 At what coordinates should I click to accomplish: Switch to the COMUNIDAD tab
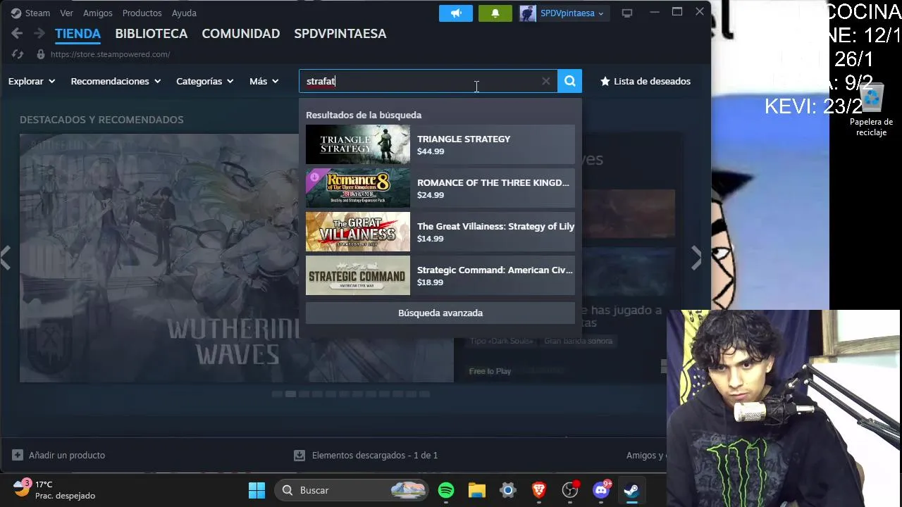pos(240,34)
